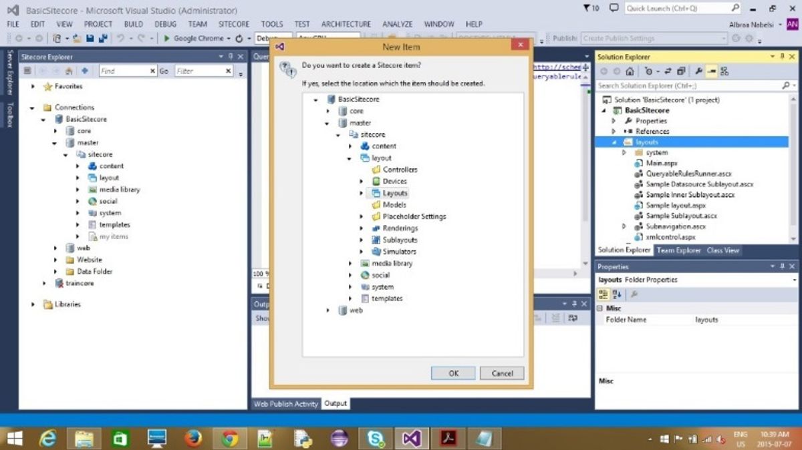Viewport: 802px width, 450px height.
Task: Click the Alphabetical sort icon in Properties panel
Action: 617,294
